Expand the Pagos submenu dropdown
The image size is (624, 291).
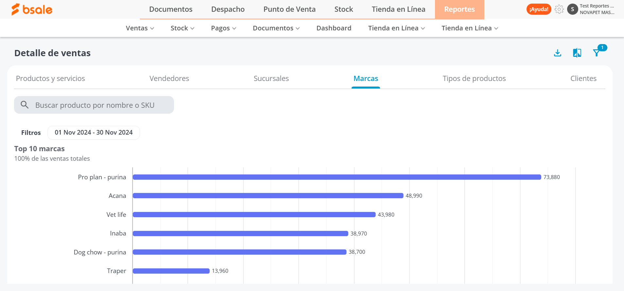[x=224, y=28]
